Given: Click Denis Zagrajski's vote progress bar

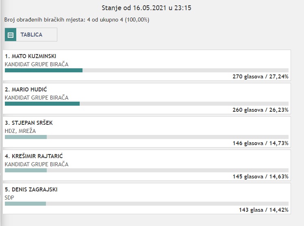Looking at the screenshot, I should click(147, 204).
